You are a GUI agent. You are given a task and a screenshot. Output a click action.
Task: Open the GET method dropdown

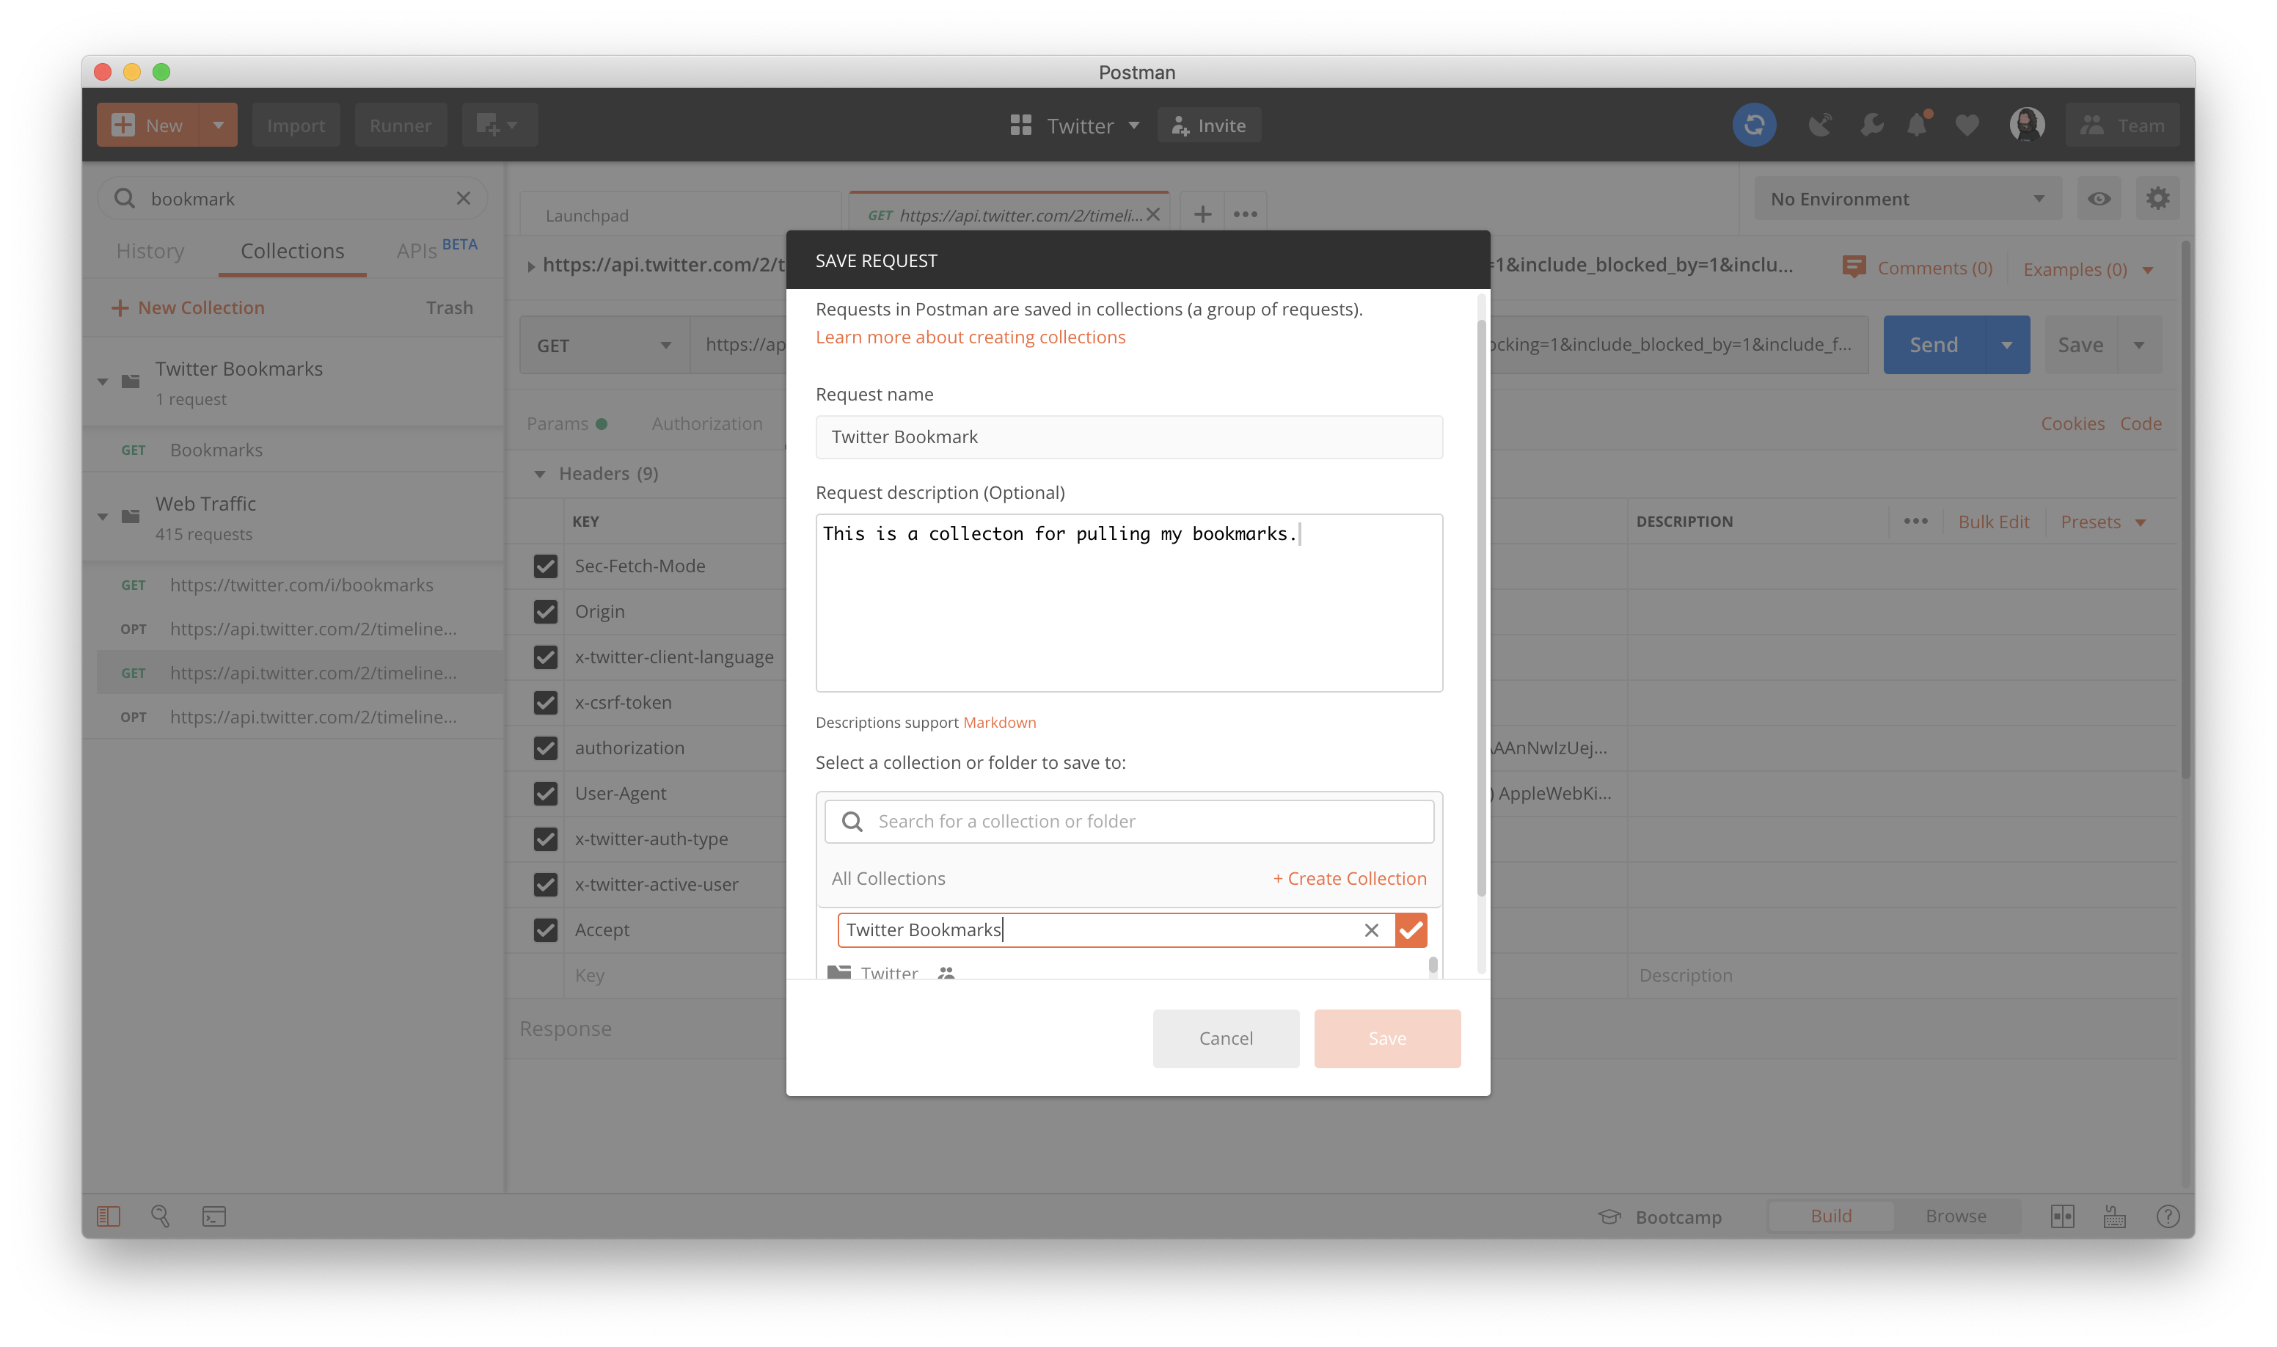[x=604, y=345]
